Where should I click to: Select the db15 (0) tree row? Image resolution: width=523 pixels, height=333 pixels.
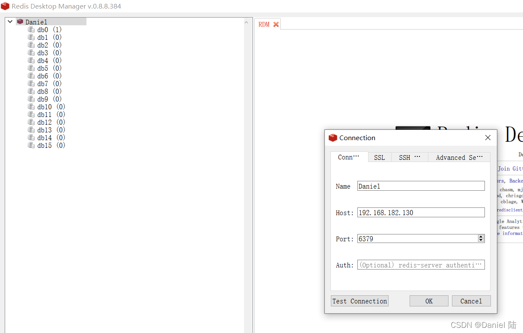[47, 145]
